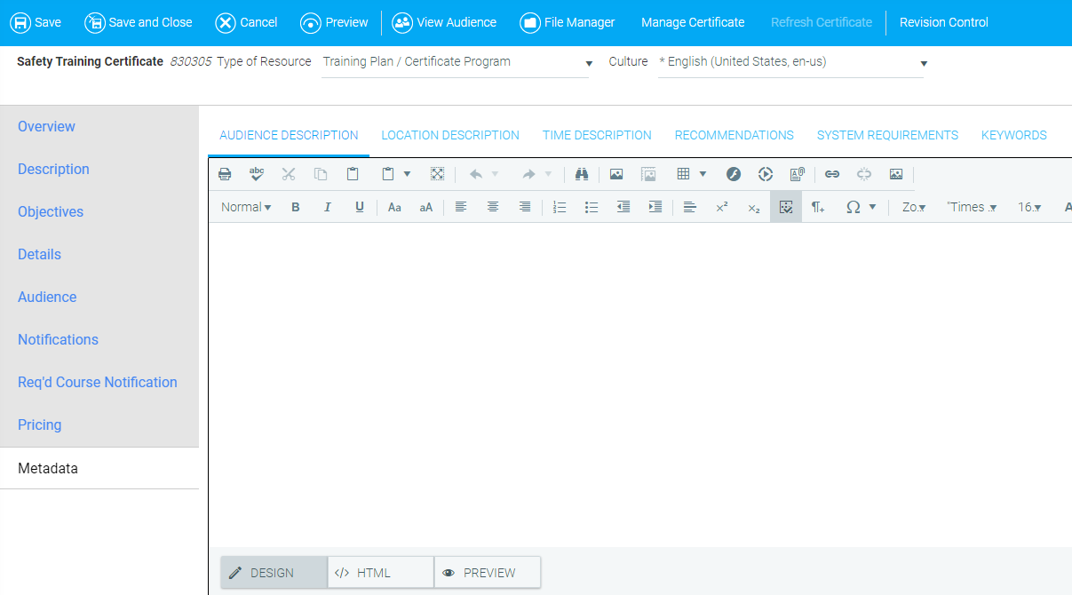Expand the Culture language dropdown

pos(790,62)
